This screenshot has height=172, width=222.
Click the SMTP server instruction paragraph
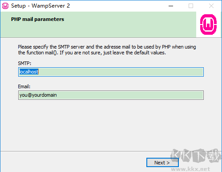[x=107, y=50]
